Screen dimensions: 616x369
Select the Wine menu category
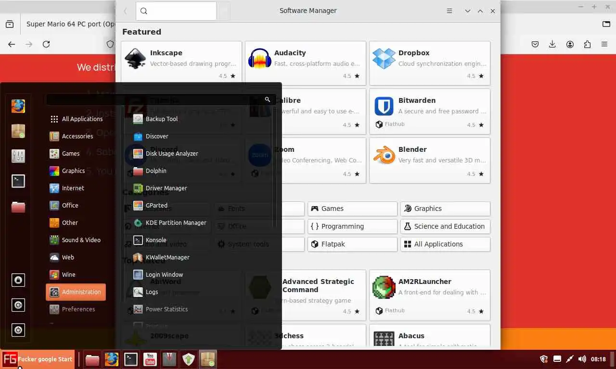(x=76, y=274)
